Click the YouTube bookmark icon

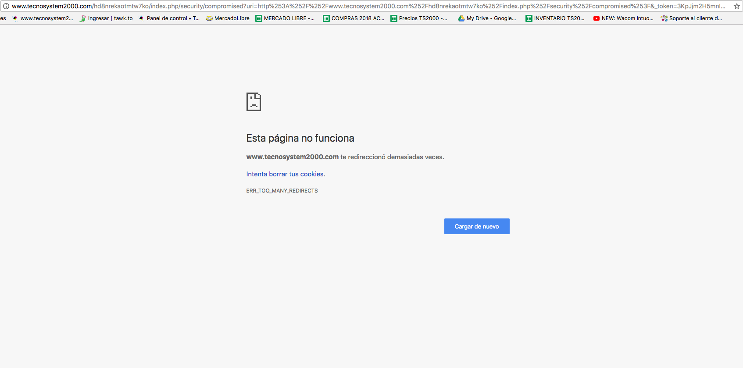[597, 18]
